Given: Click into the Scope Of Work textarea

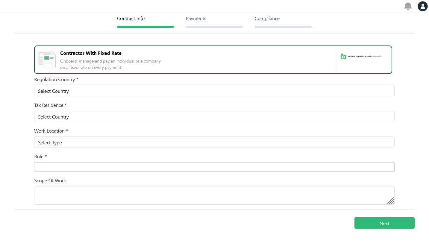Looking at the screenshot, I should (214, 195).
